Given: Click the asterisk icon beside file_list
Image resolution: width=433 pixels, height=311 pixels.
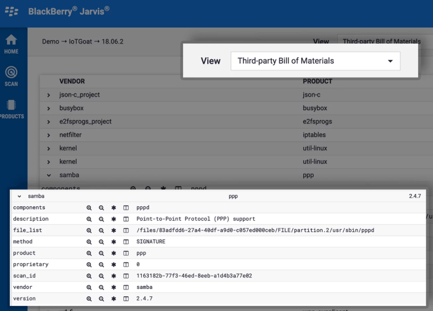Looking at the screenshot, I should point(113,230).
